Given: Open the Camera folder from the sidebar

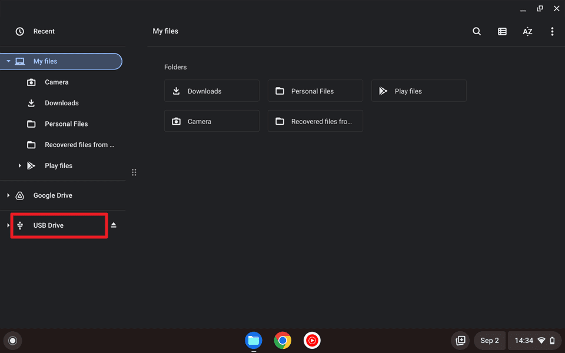Looking at the screenshot, I should click(58, 82).
